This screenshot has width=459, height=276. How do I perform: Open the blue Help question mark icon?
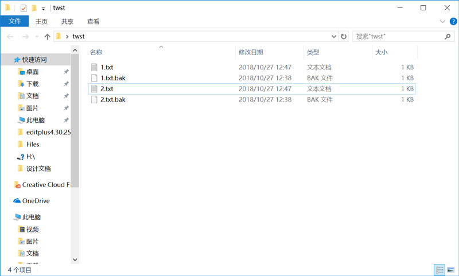click(453, 21)
